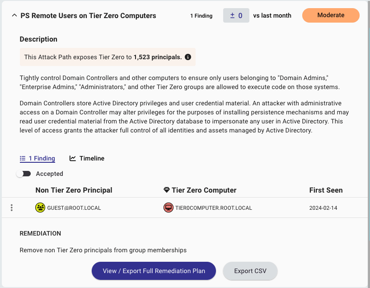The image size is (370, 288).
Task: Click the ± 0 change indicator
Action: pyautogui.click(x=236, y=15)
